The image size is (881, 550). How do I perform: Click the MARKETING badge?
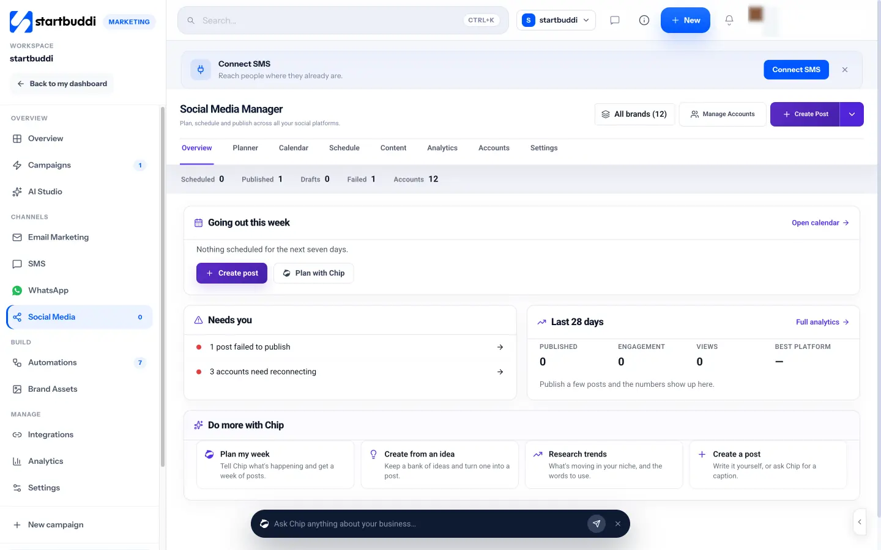click(129, 22)
